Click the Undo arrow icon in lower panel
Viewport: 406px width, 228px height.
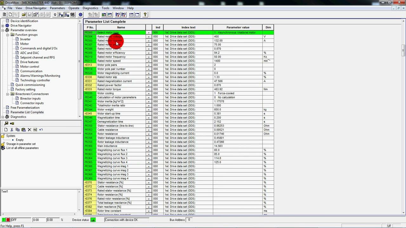click(41, 130)
